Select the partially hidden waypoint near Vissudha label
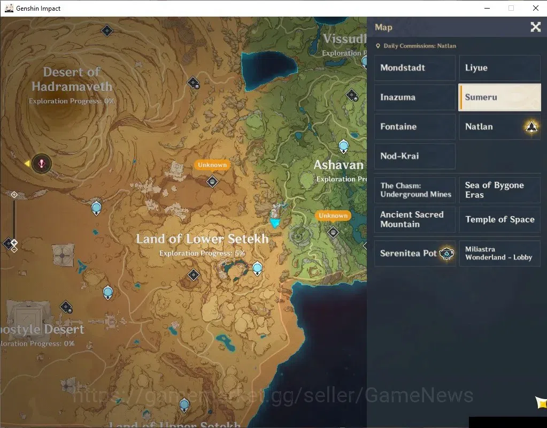 364,62
